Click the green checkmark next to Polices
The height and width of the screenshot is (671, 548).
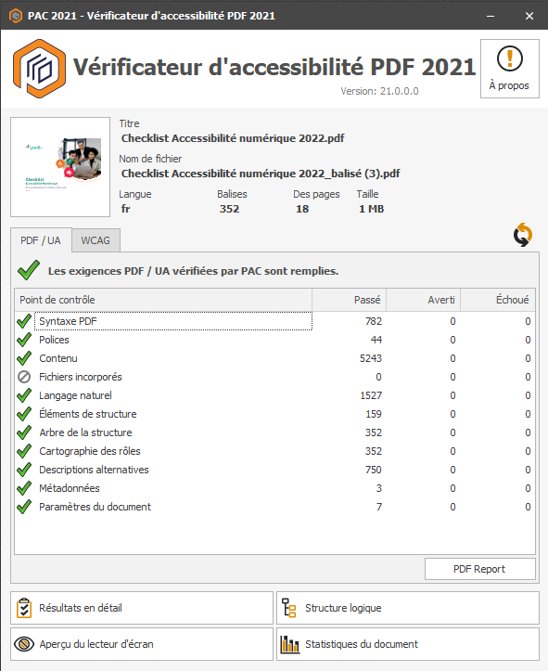(24, 340)
